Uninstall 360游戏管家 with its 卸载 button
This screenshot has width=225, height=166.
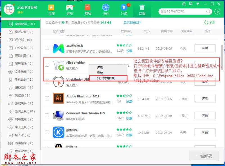[x=205, y=48]
